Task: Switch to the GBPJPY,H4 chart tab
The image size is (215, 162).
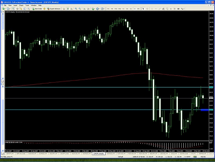Action: (10, 154)
